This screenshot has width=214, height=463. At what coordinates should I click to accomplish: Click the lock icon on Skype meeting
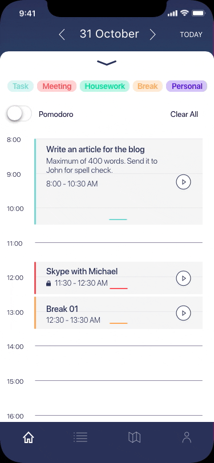(49, 283)
